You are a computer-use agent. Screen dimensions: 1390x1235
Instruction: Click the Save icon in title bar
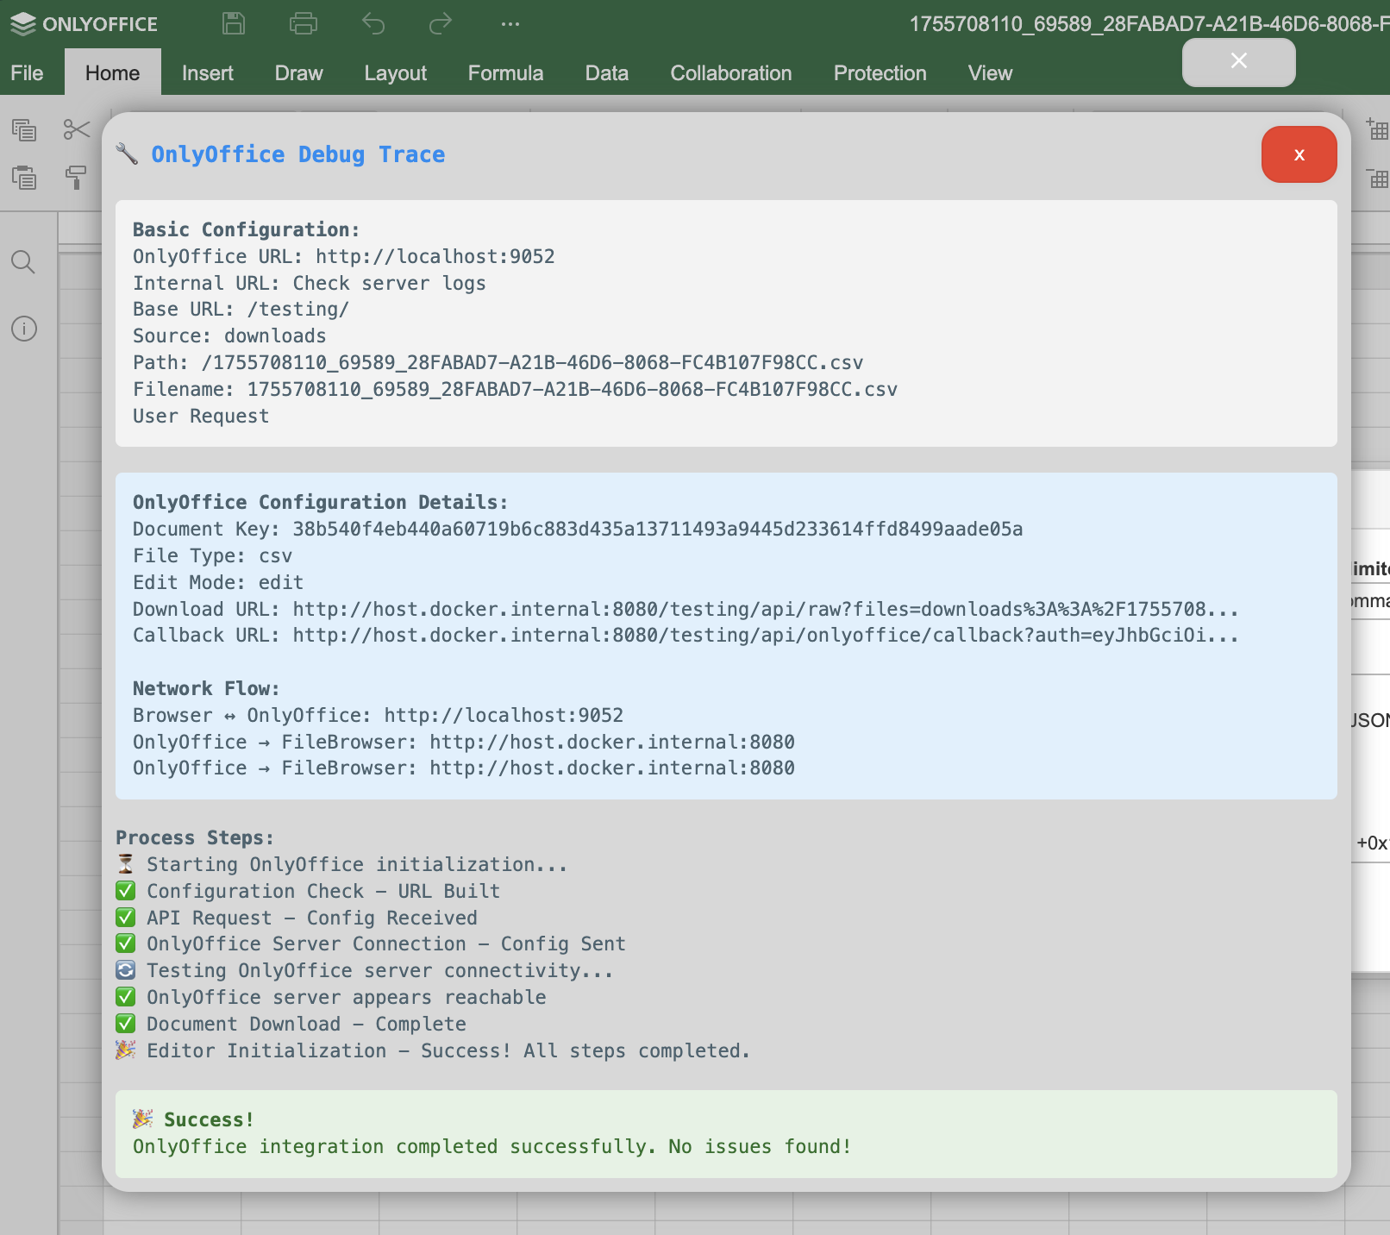[234, 23]
